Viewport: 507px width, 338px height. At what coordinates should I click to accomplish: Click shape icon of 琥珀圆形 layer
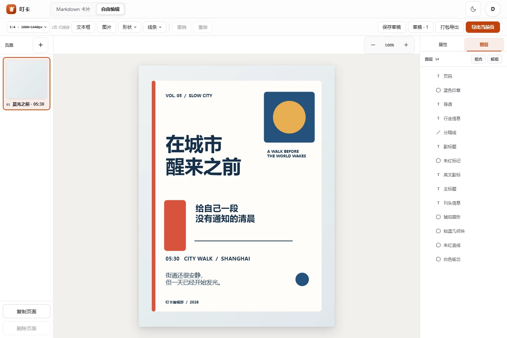coord(438,217)
